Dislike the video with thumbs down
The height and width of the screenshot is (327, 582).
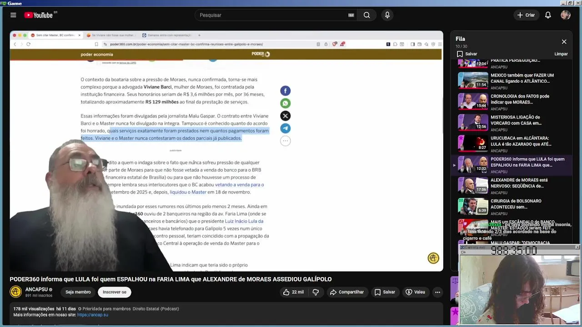pyautogui.click(x=316, y=292)
